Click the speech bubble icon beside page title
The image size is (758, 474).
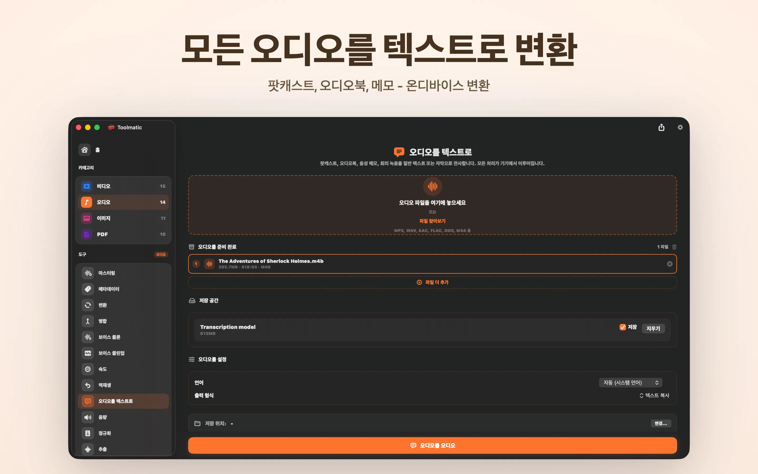coord(399,152)
